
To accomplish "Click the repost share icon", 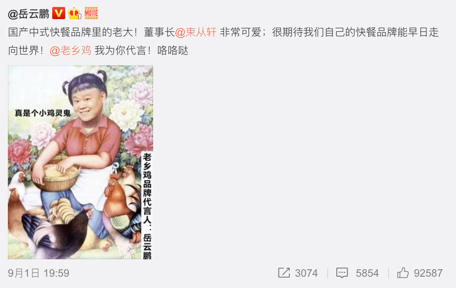I will pyautogui.click(x=284, y=273).
